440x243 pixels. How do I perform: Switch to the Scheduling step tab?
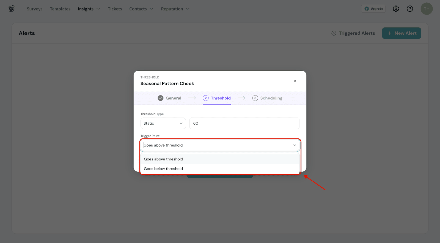tap(271, 98)
